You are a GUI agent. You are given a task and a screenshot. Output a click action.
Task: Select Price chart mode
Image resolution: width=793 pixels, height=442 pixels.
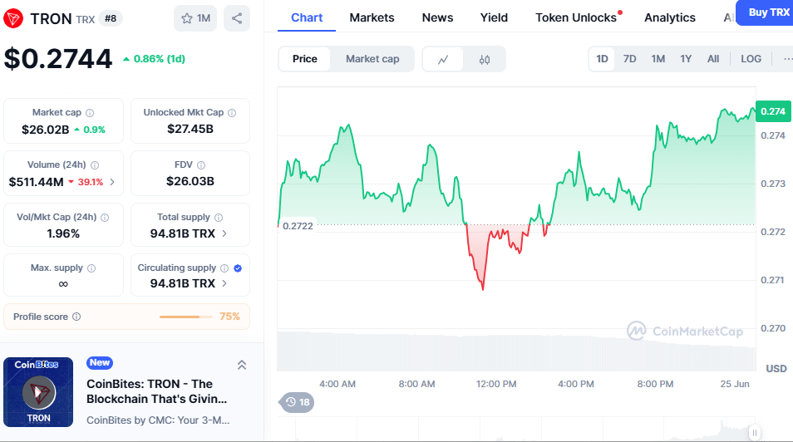(x=305, y=59)
